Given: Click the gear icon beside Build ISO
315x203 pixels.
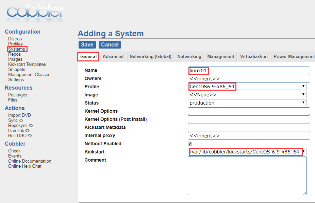Looking at the screenshot, I should 30,136.
